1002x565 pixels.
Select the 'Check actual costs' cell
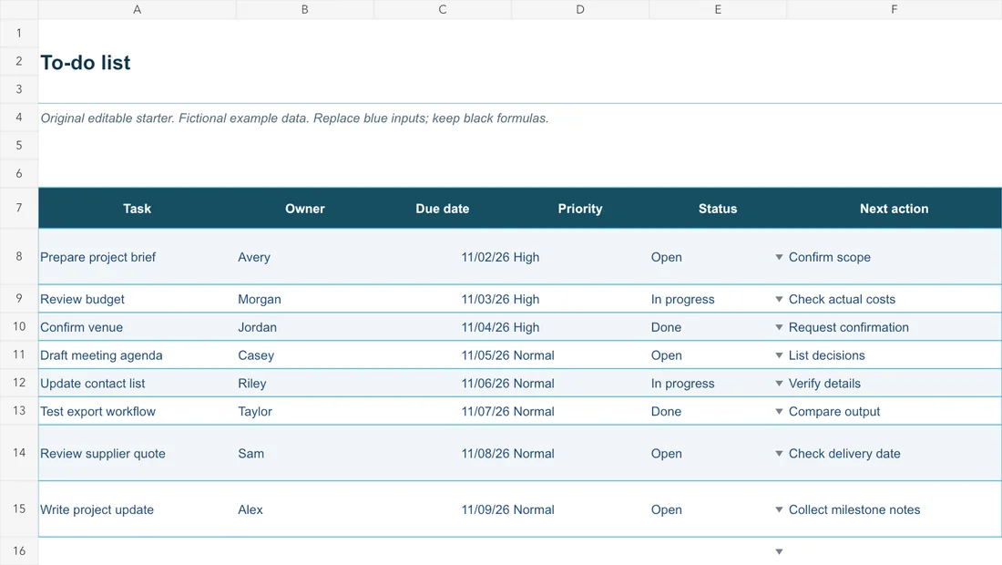[x=894, y=299]
